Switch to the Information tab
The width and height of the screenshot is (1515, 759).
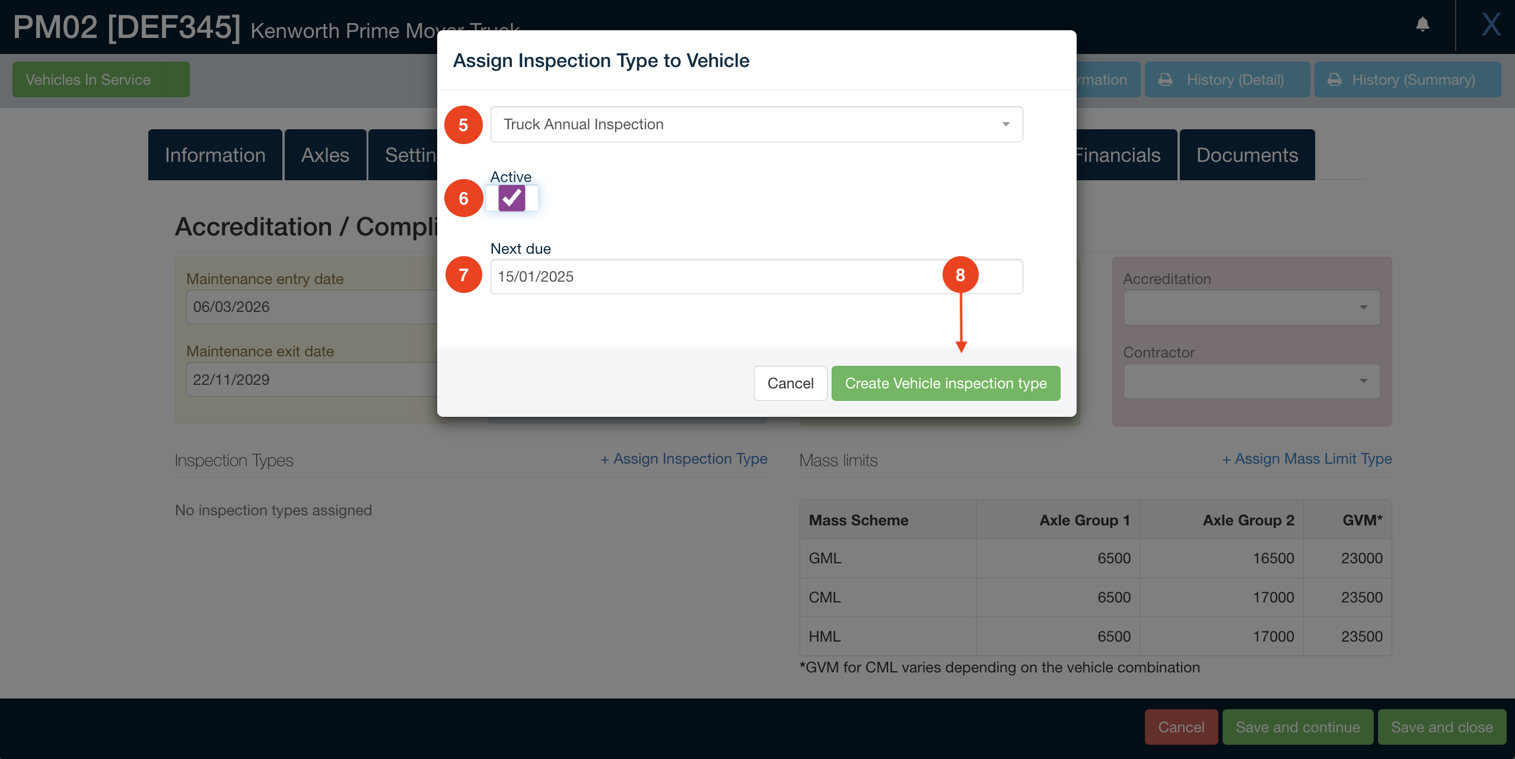215,155
